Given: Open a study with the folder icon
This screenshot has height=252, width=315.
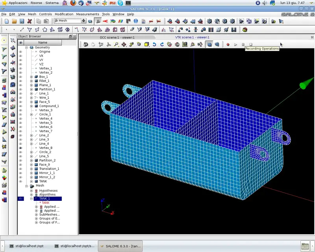Looking at the screenshot, I should 14,21.
